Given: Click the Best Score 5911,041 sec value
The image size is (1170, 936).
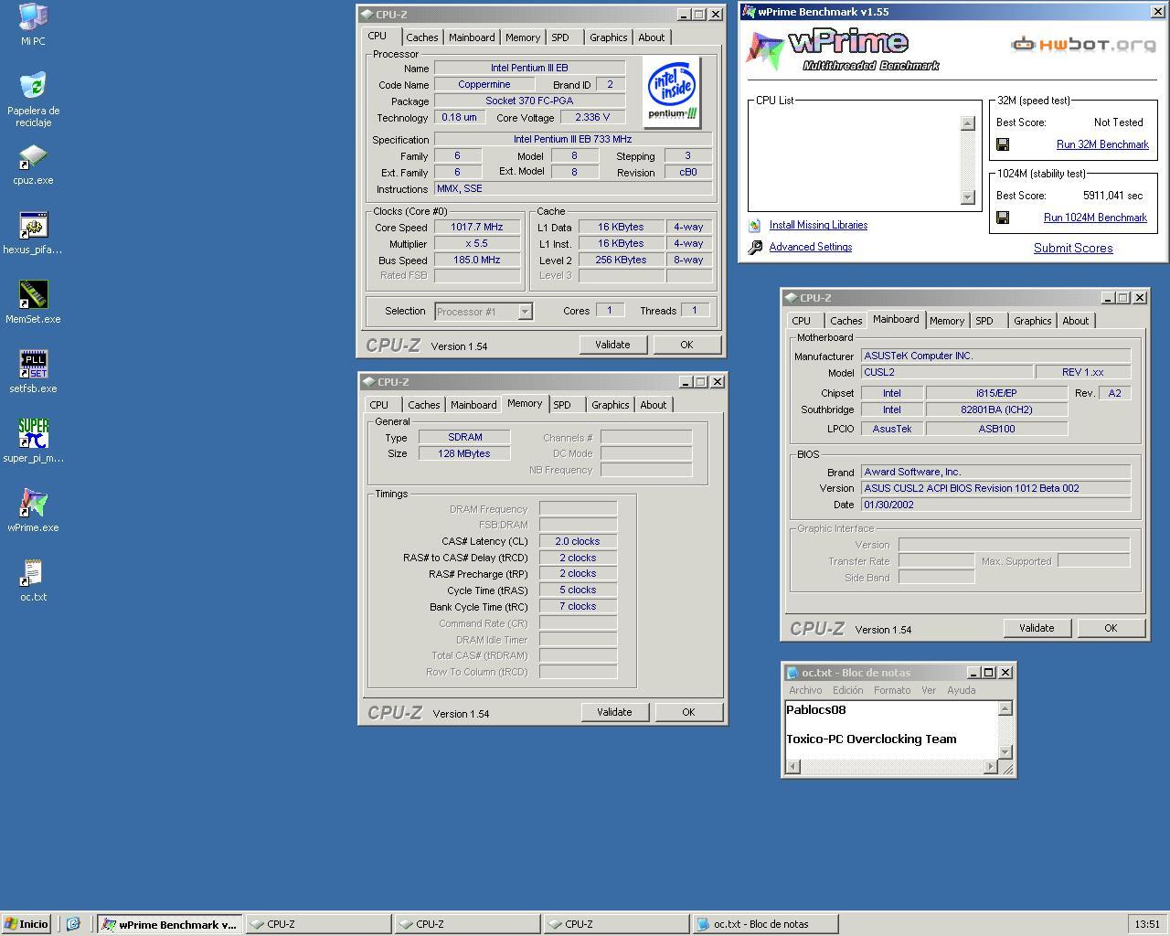Looking at the screenshot, I should 1112,196.
